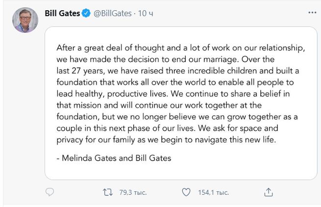Retweet using the arrows icon

[108, 192]
